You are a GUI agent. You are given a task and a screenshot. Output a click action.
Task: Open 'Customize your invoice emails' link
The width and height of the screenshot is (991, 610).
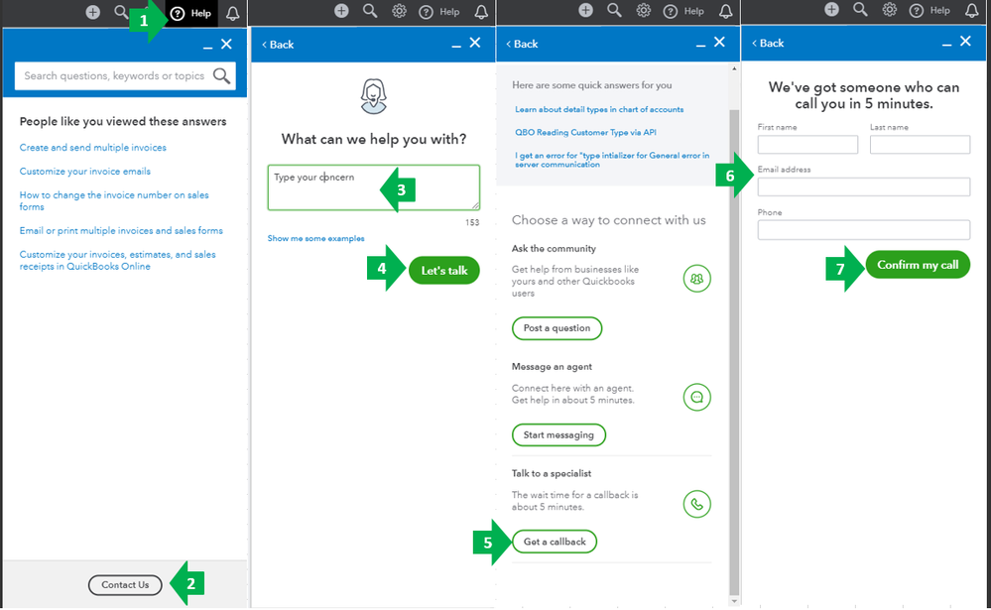pyautogui.click(x=84, y=172)
